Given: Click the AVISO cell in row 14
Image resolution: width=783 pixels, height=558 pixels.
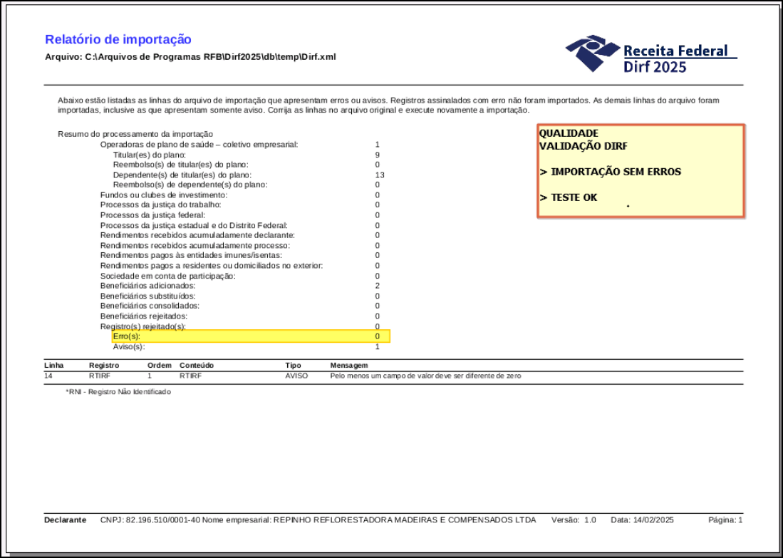Looking at the screenshot, I should coord(296,376).
